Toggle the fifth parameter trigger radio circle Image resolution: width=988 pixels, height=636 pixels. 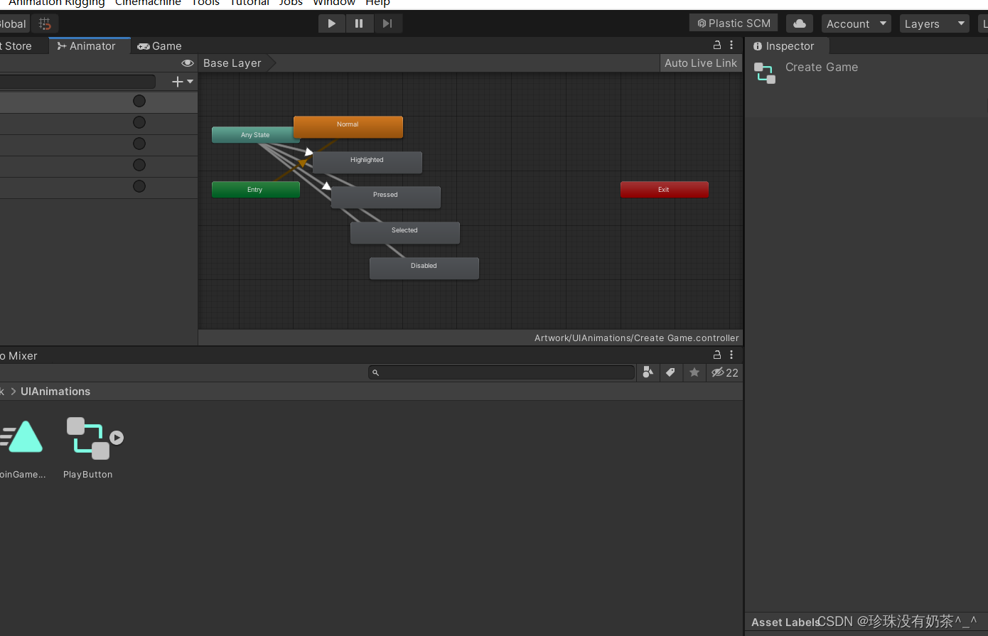139,186
